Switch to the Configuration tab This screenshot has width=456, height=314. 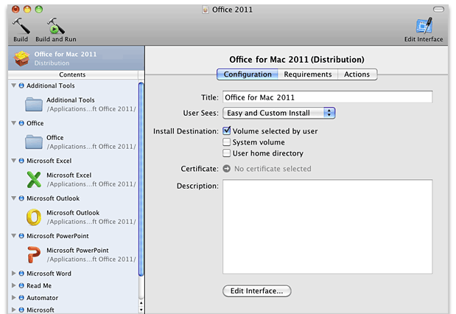pyautogui.click(x=248, y=74)
